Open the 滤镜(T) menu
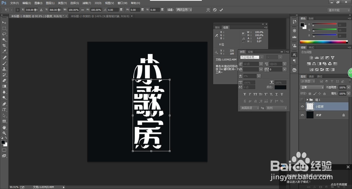 click(x=87, y=3)
